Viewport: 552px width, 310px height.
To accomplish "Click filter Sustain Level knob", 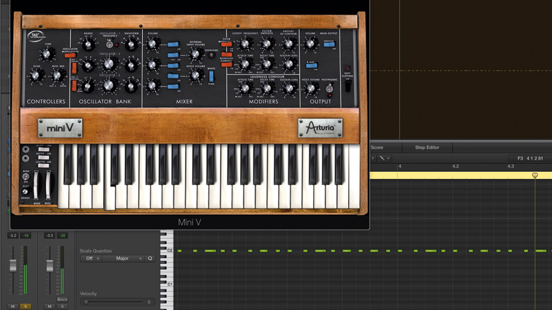I will 288,64.
